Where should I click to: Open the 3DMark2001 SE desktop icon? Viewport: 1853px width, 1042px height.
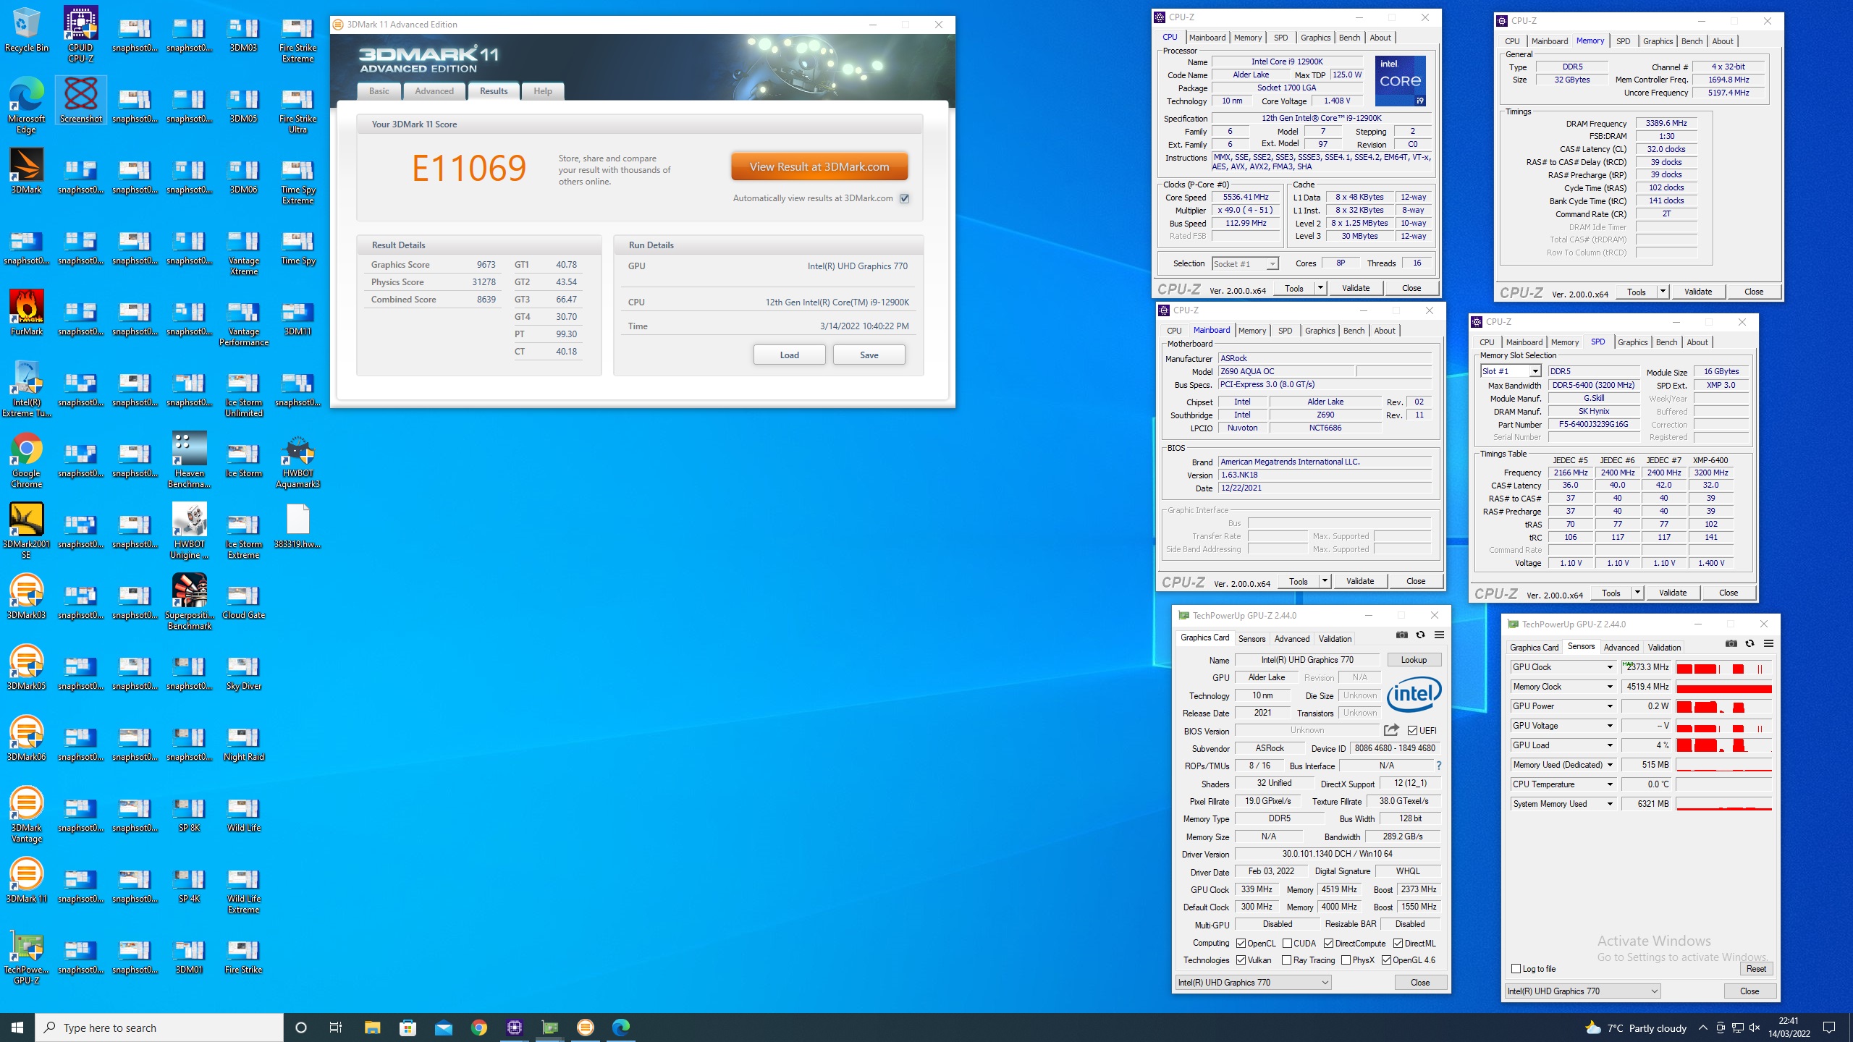tap(27, 531)
